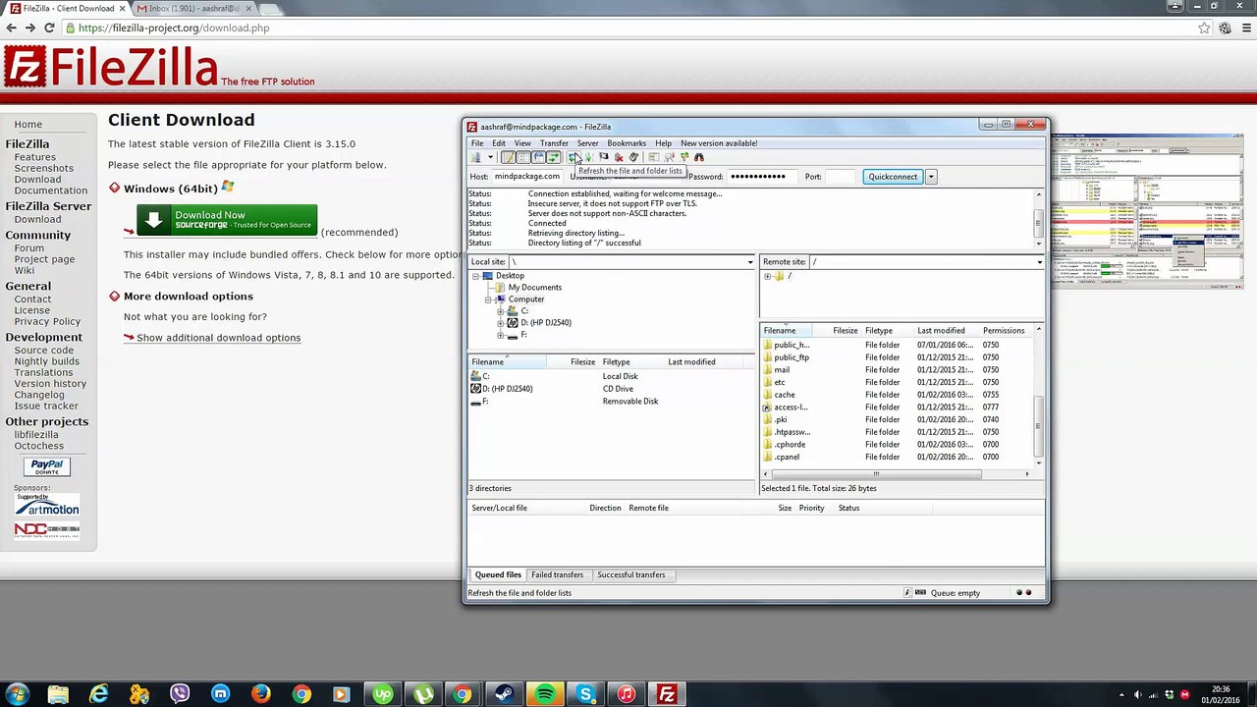This screenshot has height=707, width=1257.
Task: Open the Server menu
Action: click(587, 143)
